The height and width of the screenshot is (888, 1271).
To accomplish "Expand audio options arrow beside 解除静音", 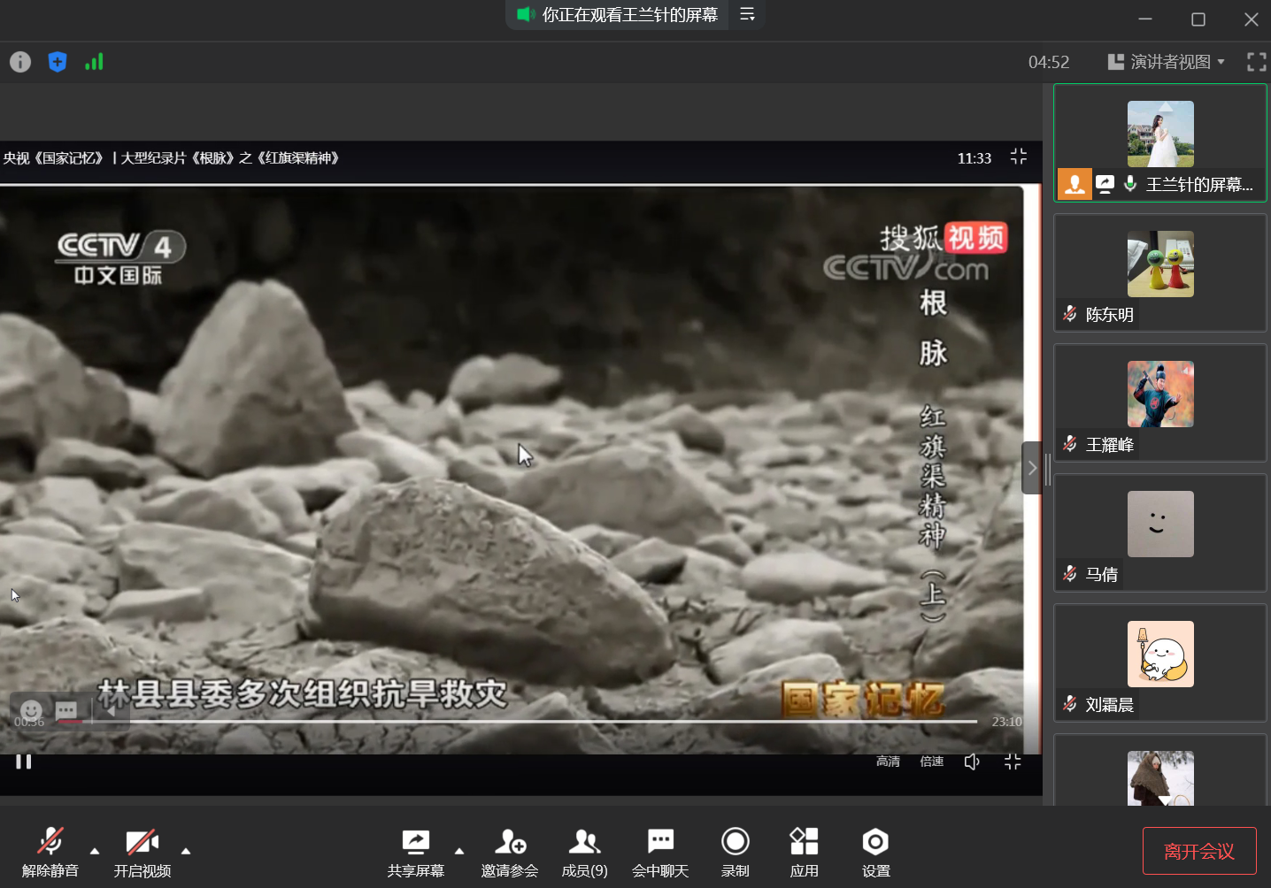I will click(x=95, y=851).
